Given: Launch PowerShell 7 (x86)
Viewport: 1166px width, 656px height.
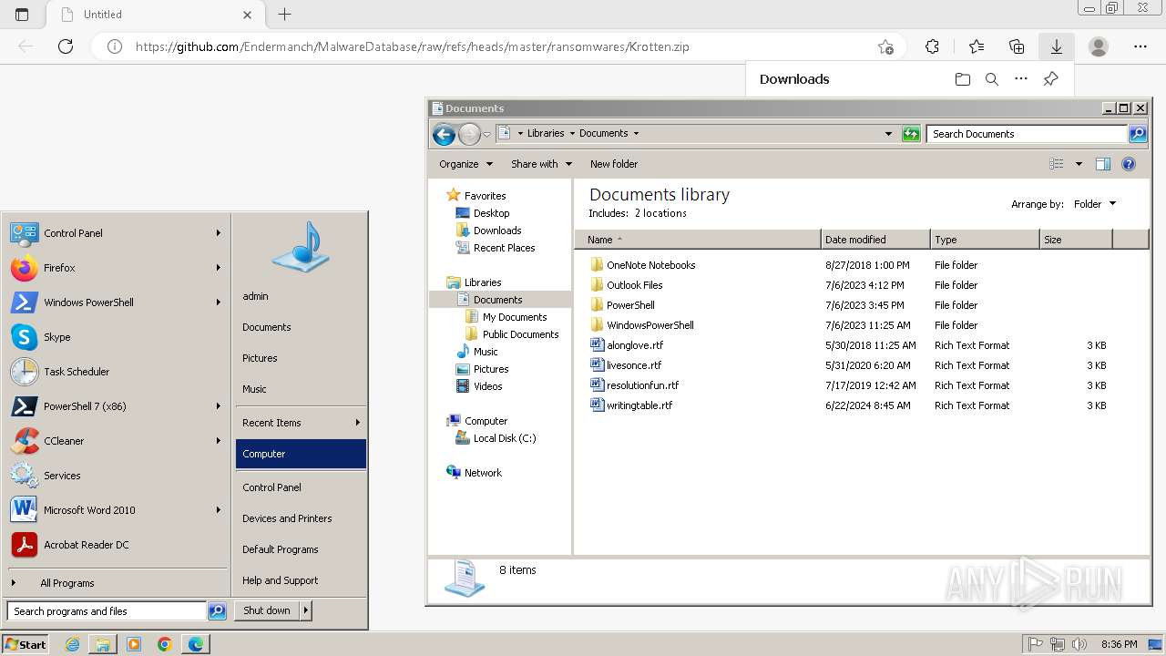Looking at the screenshot, I should [x=115, y=406].
